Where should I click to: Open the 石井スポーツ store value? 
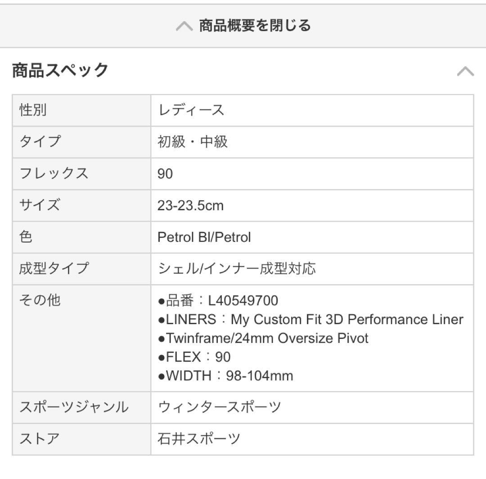[x=199, y=439]
